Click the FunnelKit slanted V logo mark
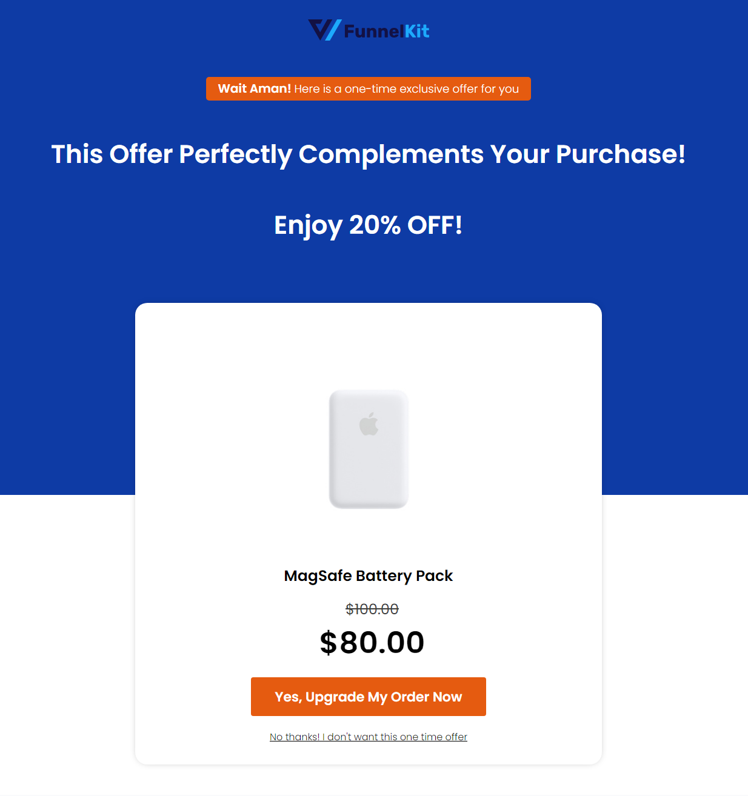The height and width of the screenshot is (796, 748). pyautogui.click(x=324, y=30)
